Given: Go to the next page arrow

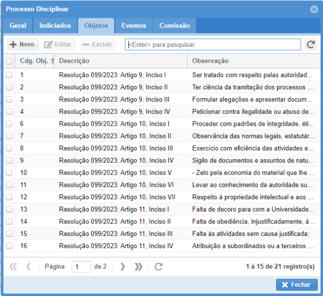Looking at the screenshot, I should [x=123, y=266].
